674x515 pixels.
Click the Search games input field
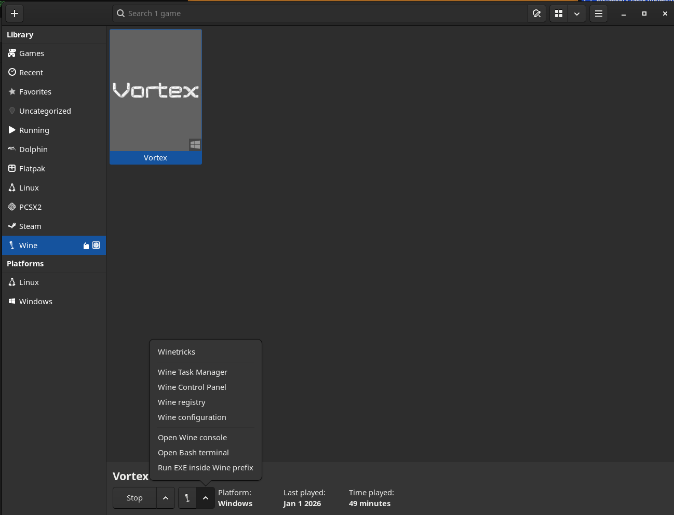pyautogui.click(x=322, y=13)
